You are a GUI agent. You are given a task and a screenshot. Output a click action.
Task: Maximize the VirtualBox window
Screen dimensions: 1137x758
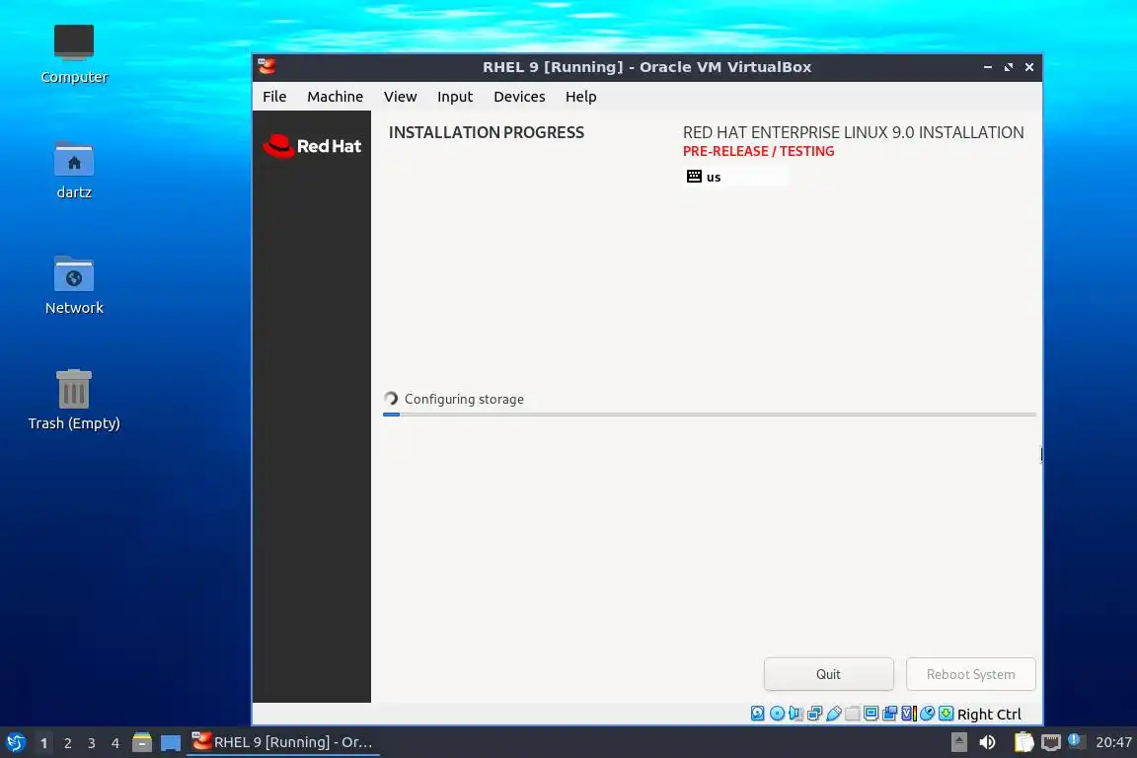[x=1008, y=67]
